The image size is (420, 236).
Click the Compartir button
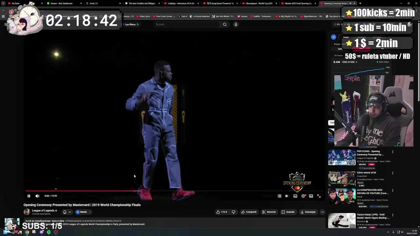249,212
